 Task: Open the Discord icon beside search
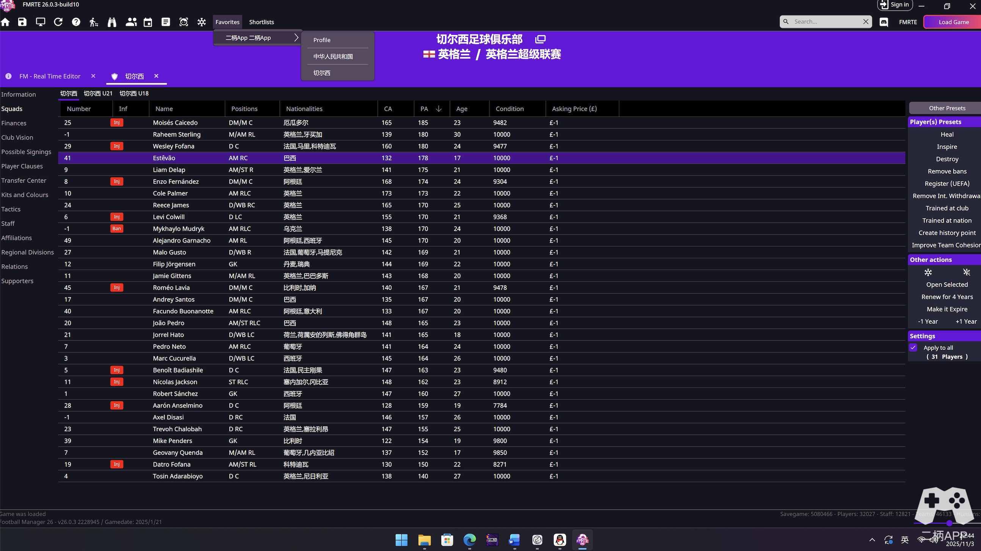(884, 22)
